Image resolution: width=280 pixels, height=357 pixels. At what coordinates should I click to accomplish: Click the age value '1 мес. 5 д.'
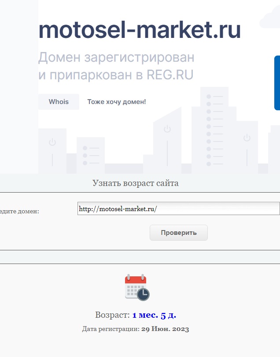[x=154, y=315]
